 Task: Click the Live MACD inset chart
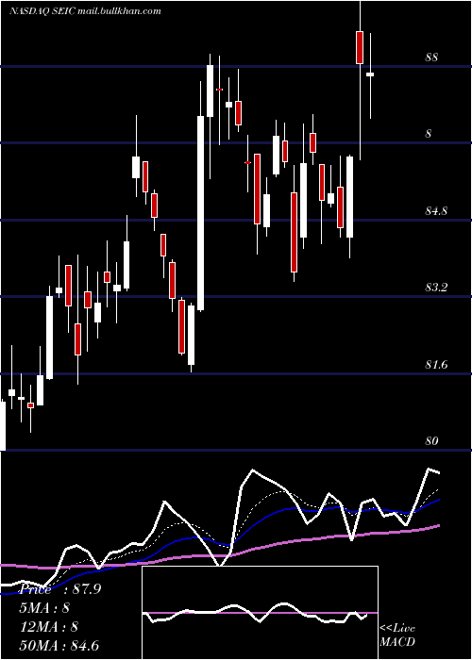click(260, 613)
